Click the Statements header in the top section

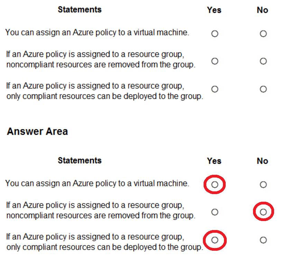79,10
